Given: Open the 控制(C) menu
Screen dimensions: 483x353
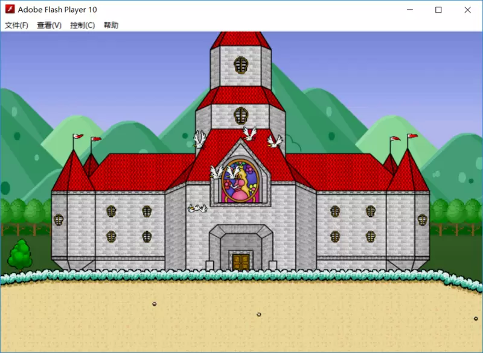Looking at the screenshot, I should point(82,25).
